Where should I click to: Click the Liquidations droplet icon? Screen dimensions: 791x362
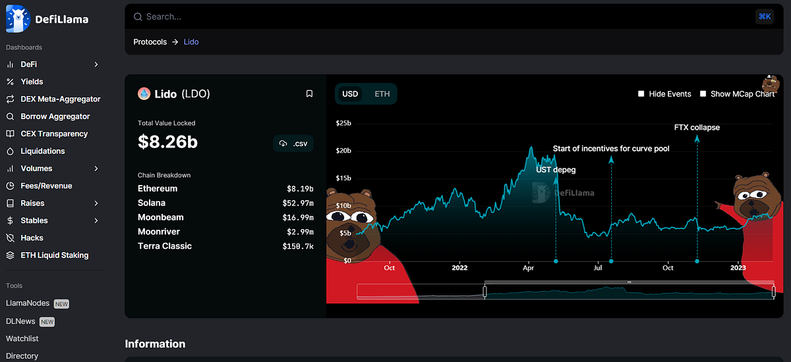10,151
